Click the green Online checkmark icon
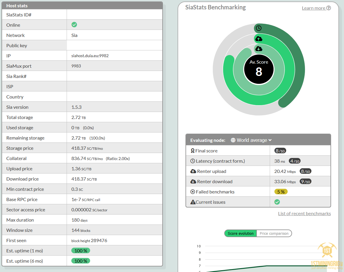 click(x=74, y=25)
